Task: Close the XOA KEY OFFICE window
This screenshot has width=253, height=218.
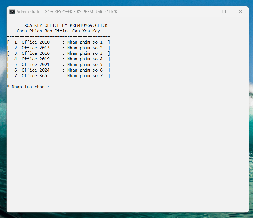Action: click(x=240, y=12)
